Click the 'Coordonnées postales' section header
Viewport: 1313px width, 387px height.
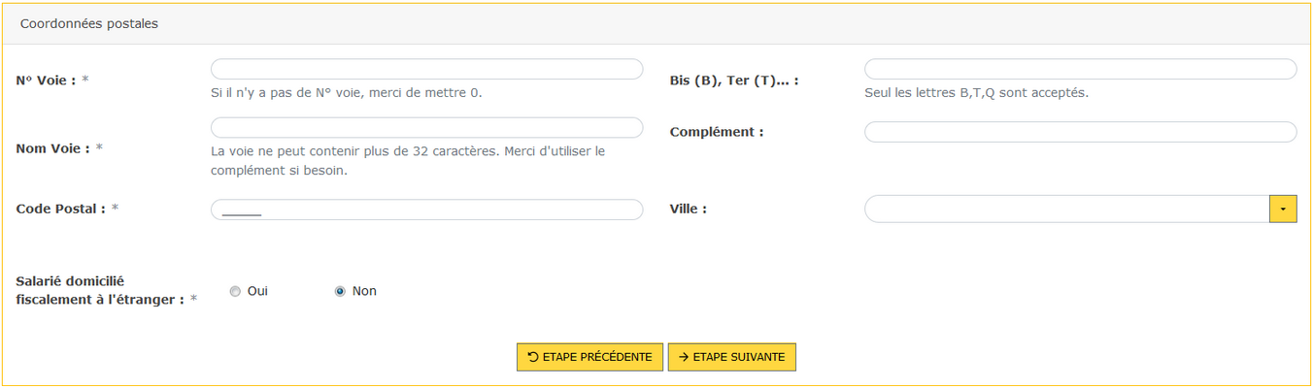tap(89, 23)
